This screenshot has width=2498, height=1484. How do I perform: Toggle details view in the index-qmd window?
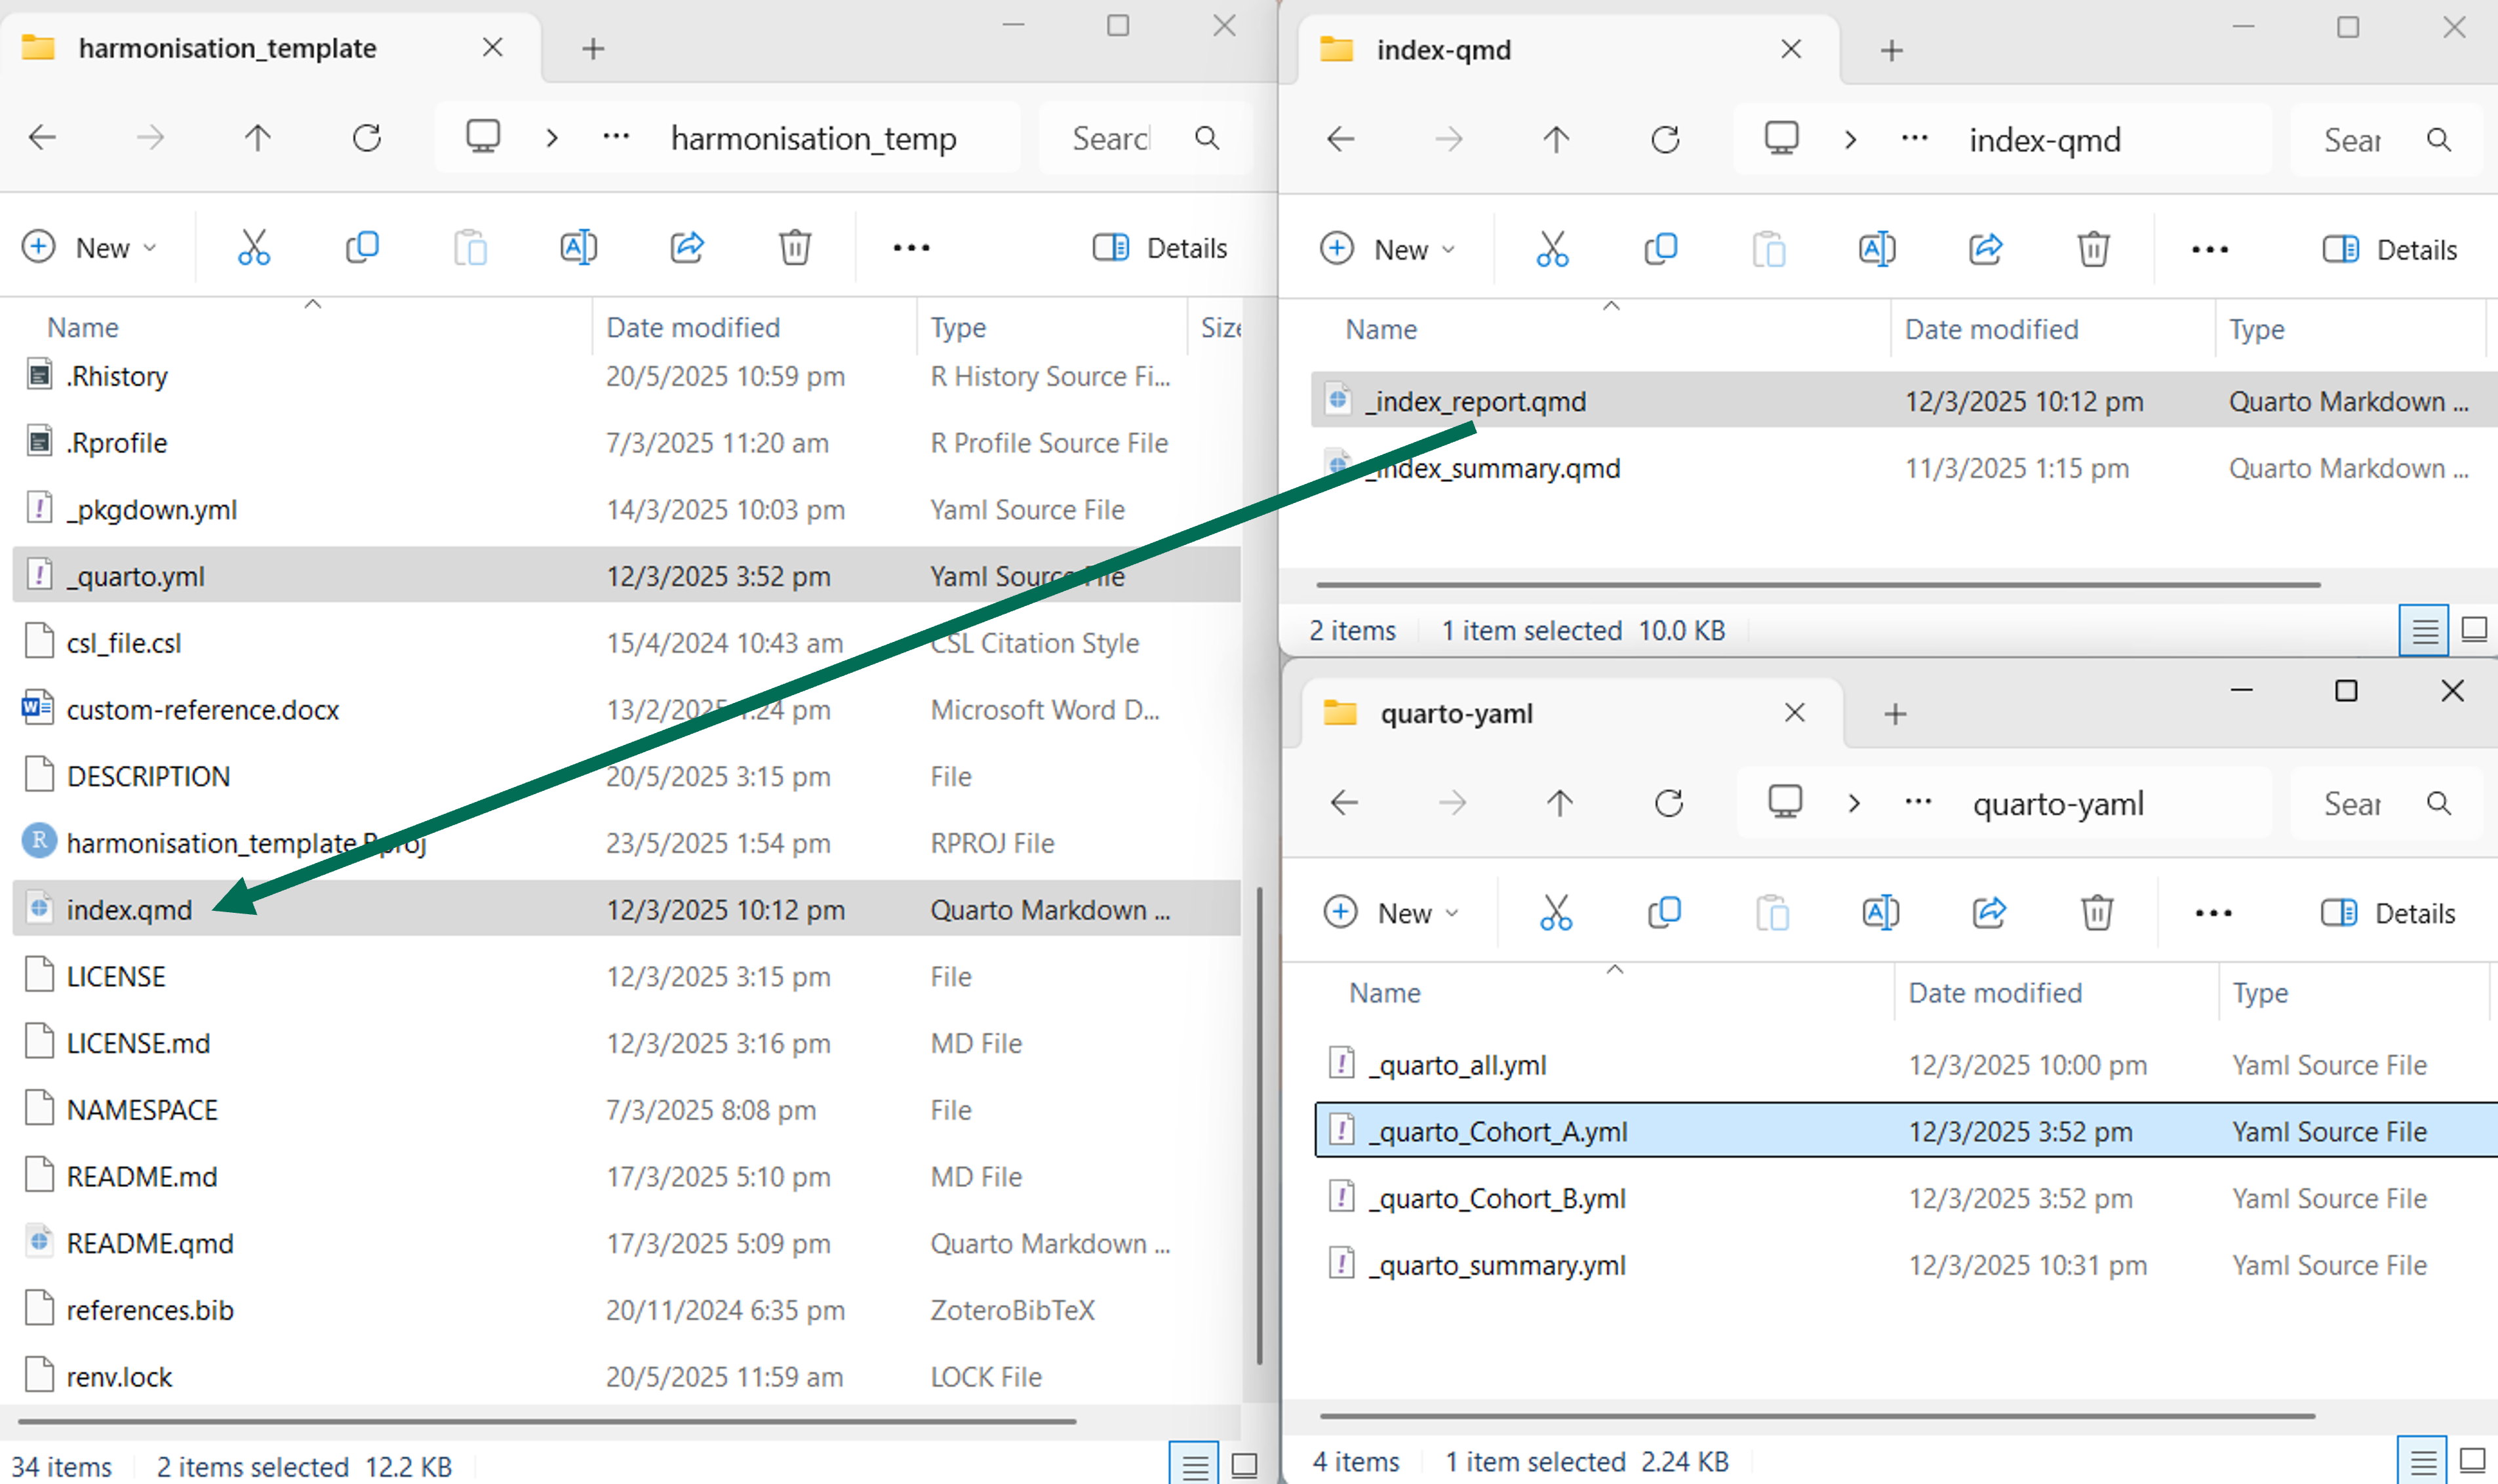[2423, 630]
